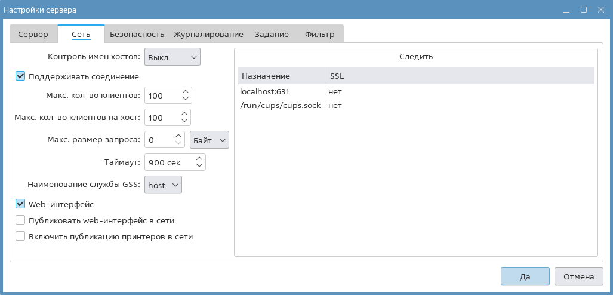Open 'Контроль имен хостов' dropdown
The height and width of the screenshot is (295, 613).
point(172,57)
